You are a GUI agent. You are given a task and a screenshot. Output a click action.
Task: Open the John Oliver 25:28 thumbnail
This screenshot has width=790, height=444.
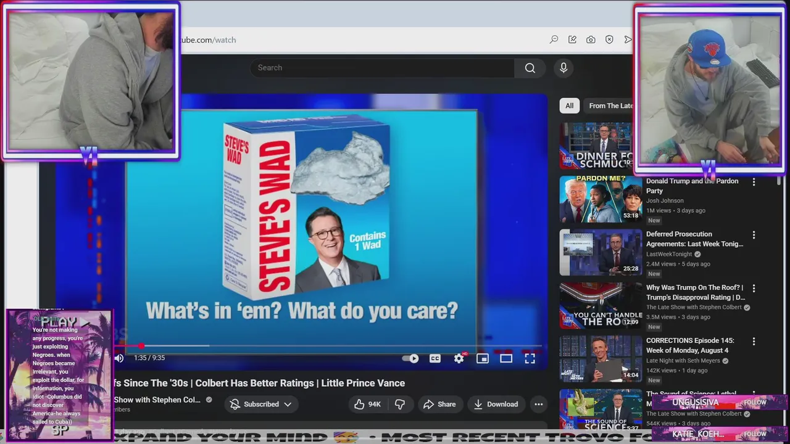coord(601,252)
